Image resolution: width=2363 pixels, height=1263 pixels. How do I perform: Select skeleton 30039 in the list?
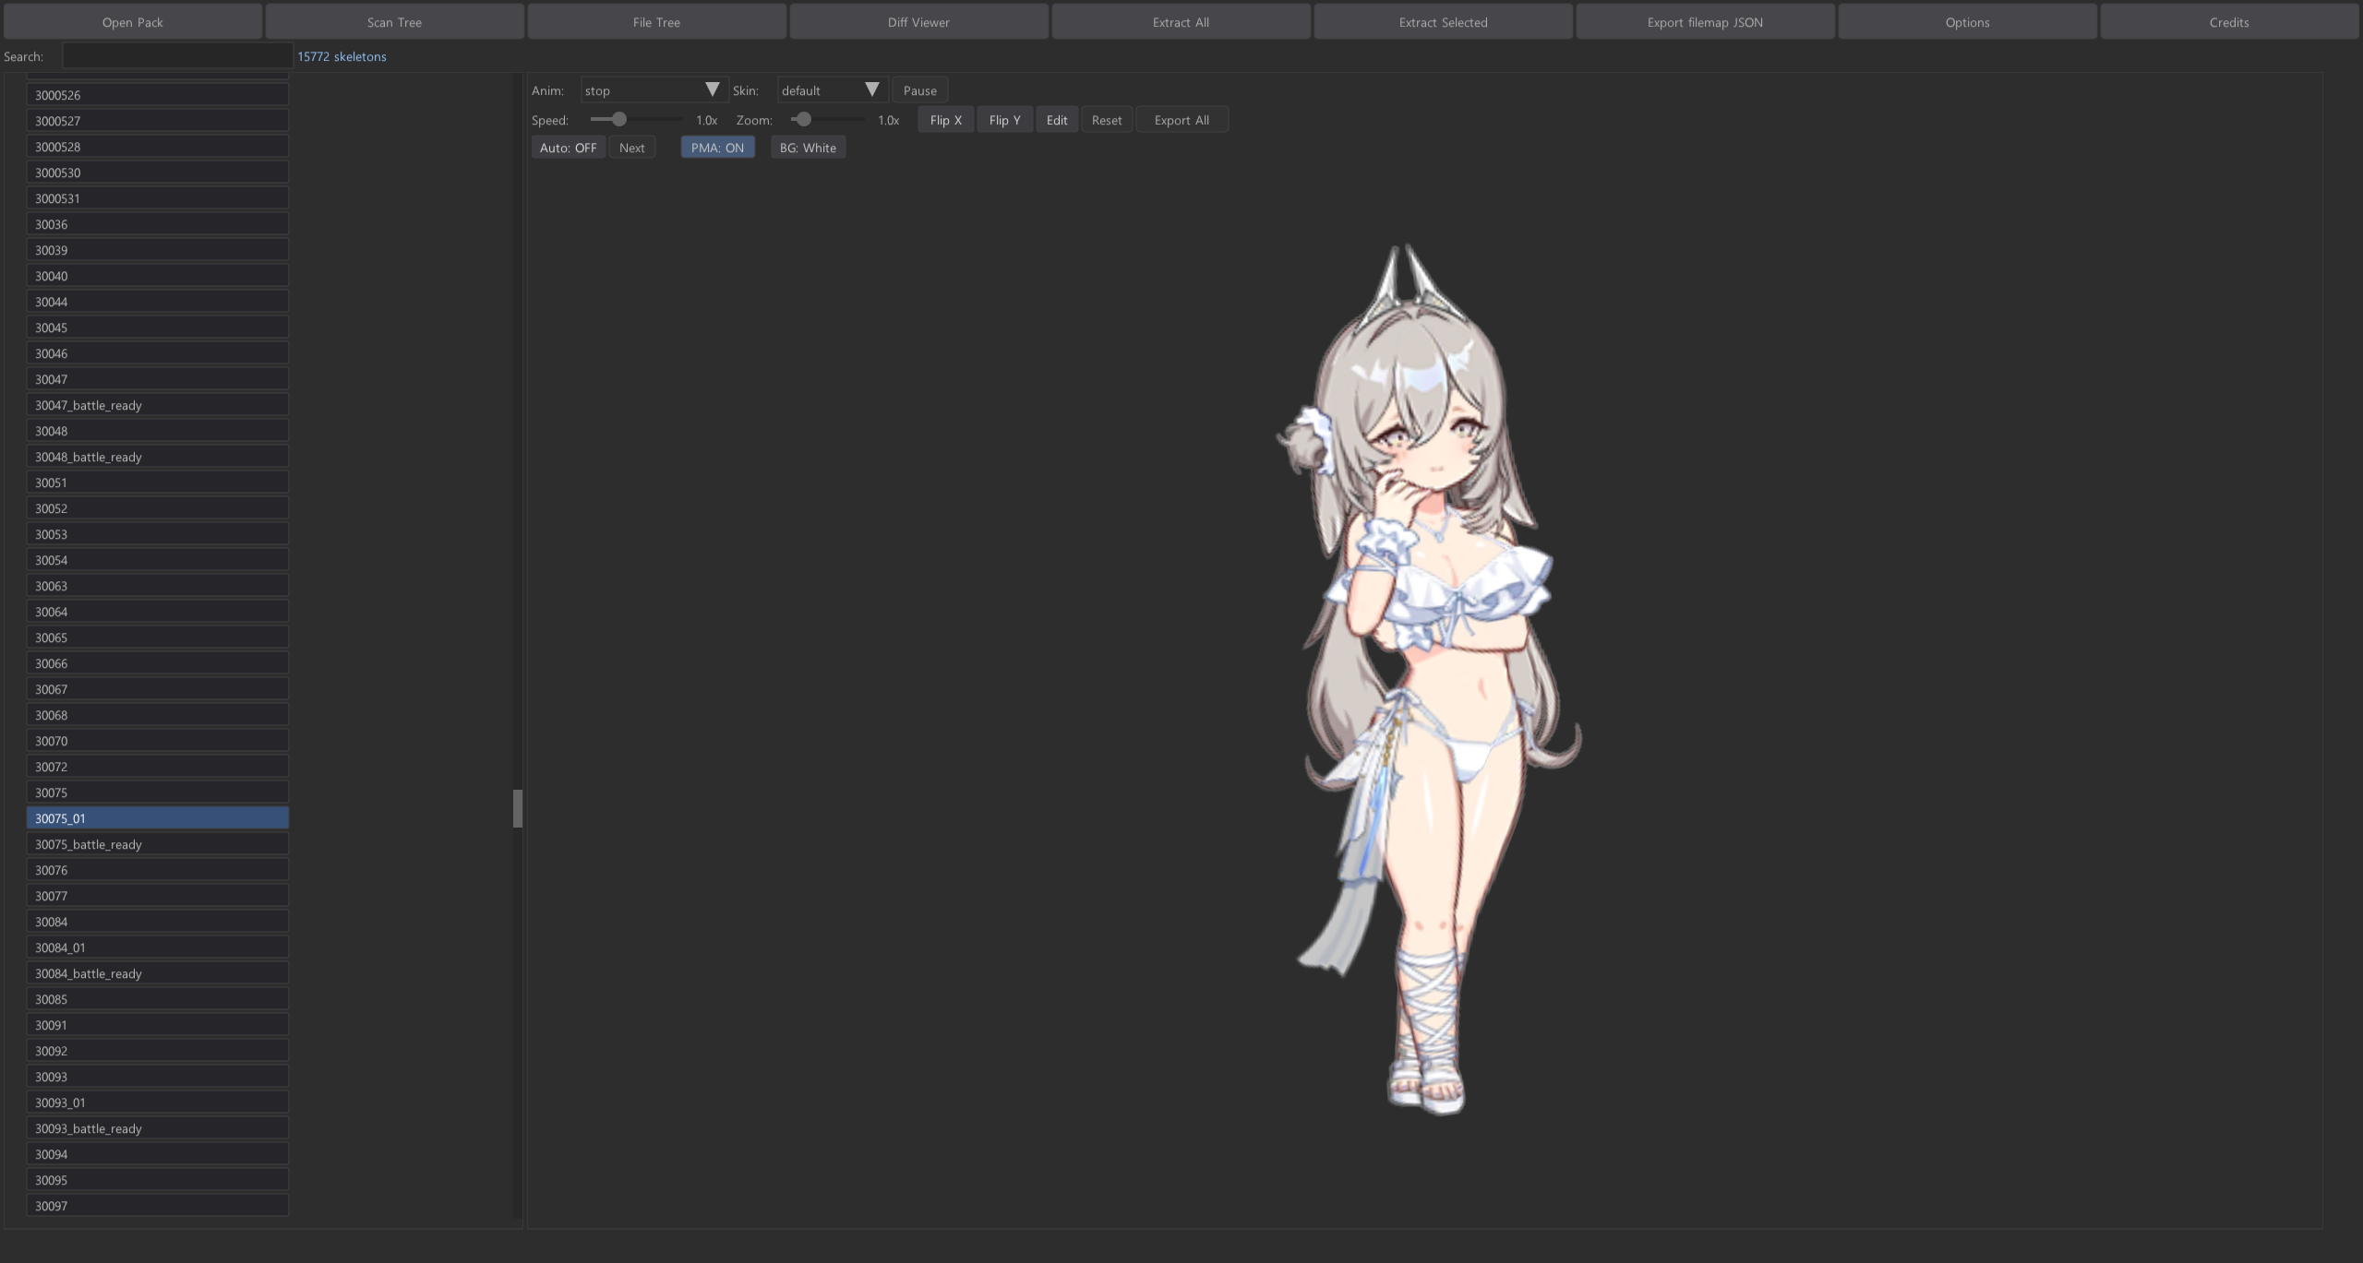(158, 250)
